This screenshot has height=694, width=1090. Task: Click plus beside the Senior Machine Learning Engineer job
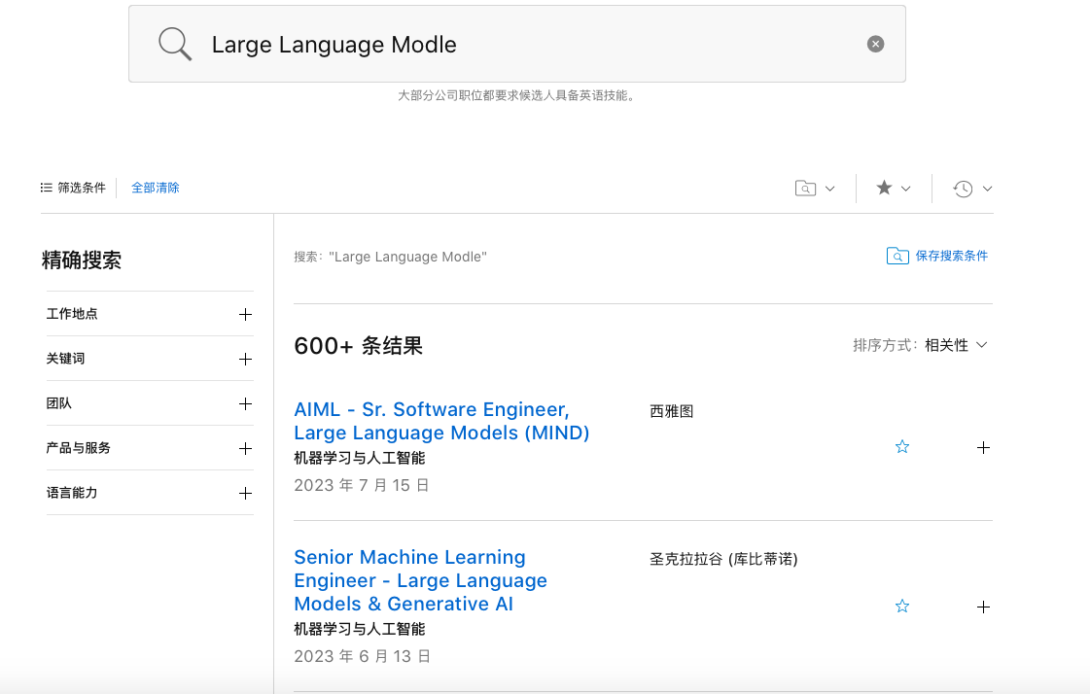click(983, 607)
